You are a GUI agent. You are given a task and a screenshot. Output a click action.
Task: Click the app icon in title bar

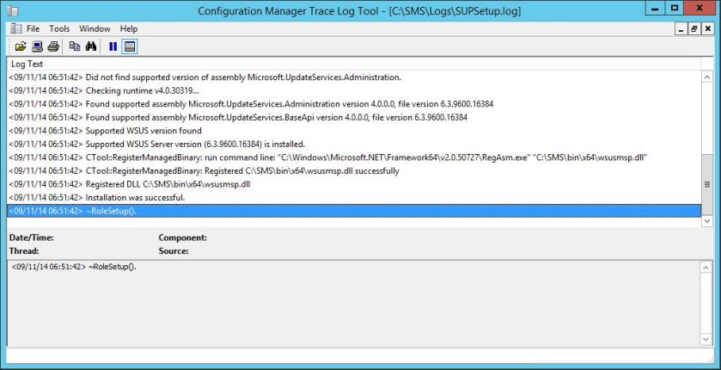14,10
